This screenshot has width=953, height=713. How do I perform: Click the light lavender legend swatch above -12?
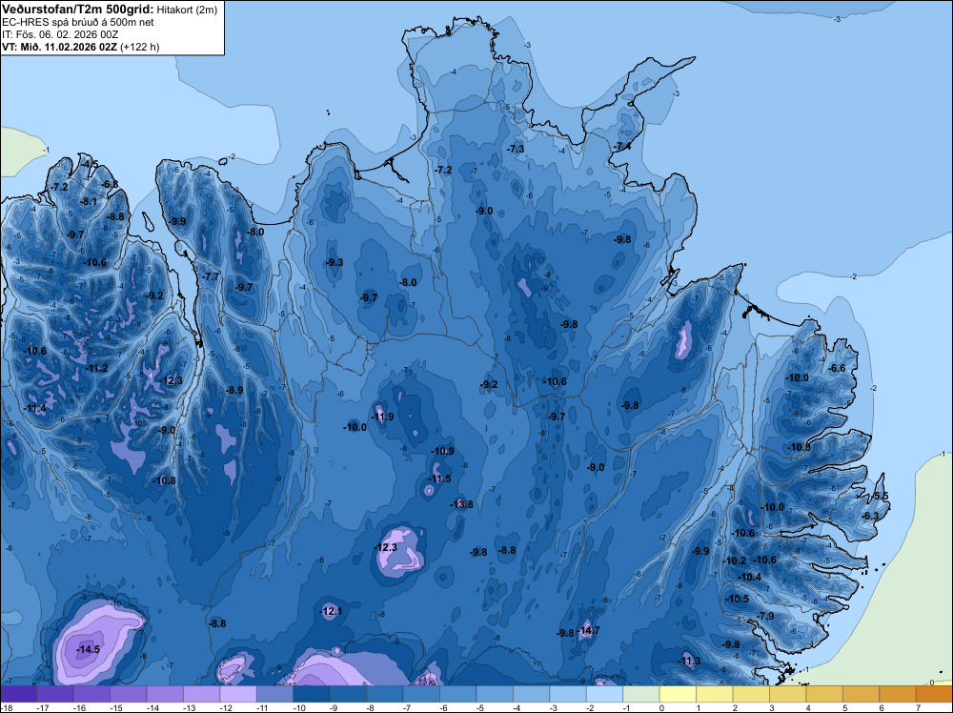point(238,694)
